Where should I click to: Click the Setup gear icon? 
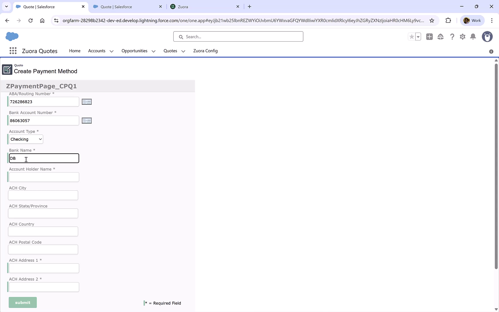tap(462, 37)
